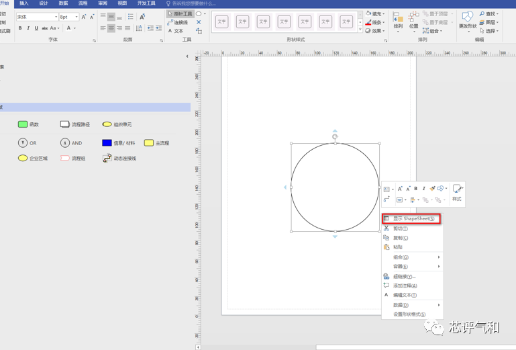Screen dimensions: 516x350
Task: Click the text direction icon
Action: point(139,28)
